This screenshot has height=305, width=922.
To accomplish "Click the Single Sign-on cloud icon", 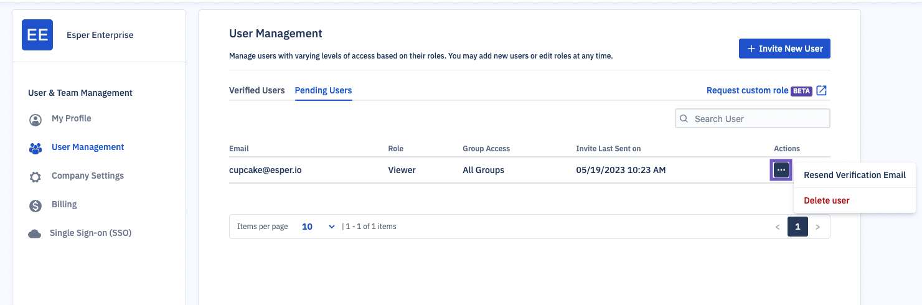I will pyautogui.click(x=35, y=234).
